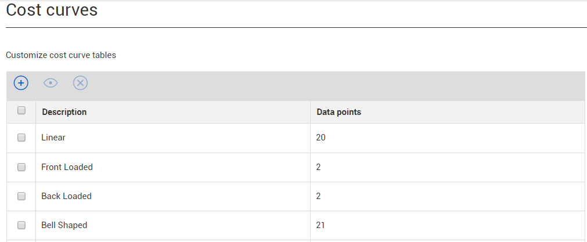Click the Cost curves page heading
This screenshot has height=242, width=587.
click(x=52, y=10)
